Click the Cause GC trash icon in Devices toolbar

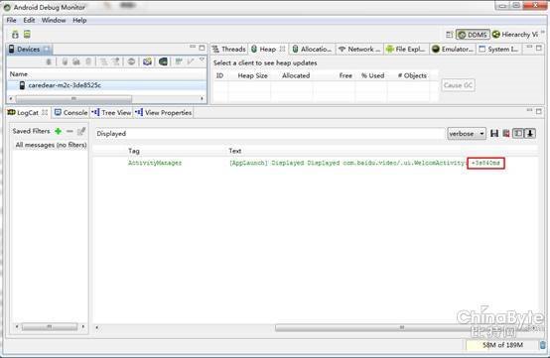88,62
